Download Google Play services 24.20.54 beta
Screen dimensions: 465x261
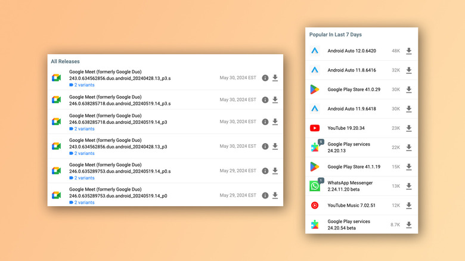pyautogui.click(x=408, y=225)
